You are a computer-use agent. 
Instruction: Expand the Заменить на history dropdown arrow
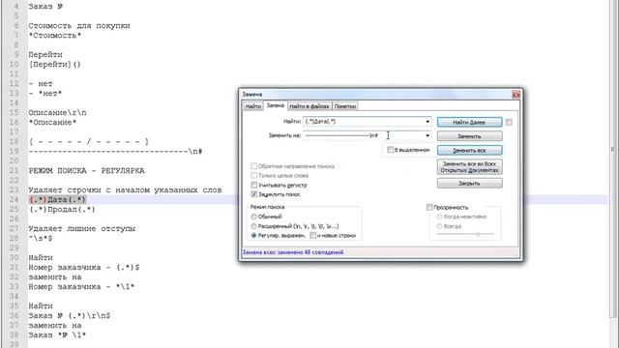(x=427, y=135)
